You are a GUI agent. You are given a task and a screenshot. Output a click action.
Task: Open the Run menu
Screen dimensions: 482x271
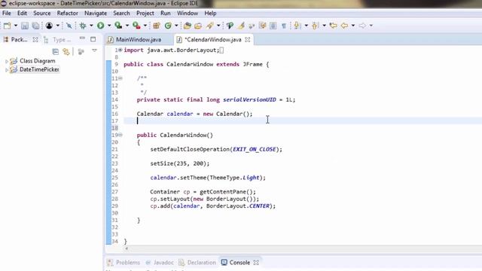pyautogui.click(x=166, y=14)
